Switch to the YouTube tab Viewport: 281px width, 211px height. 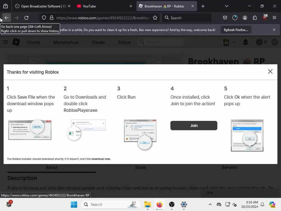[x=104, y=6]
